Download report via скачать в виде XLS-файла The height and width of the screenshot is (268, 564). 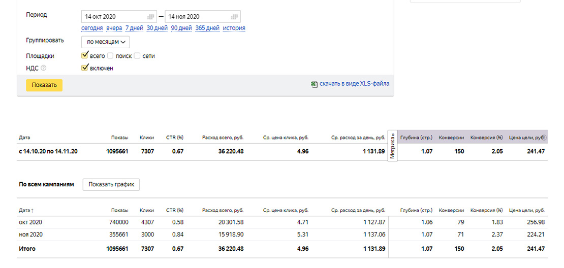click(354, 84)
